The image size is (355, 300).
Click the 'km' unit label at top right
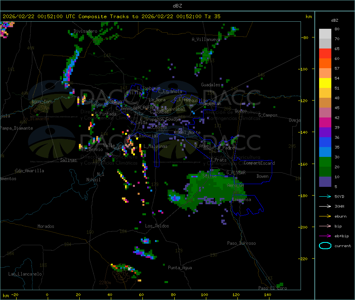(308, 17)
